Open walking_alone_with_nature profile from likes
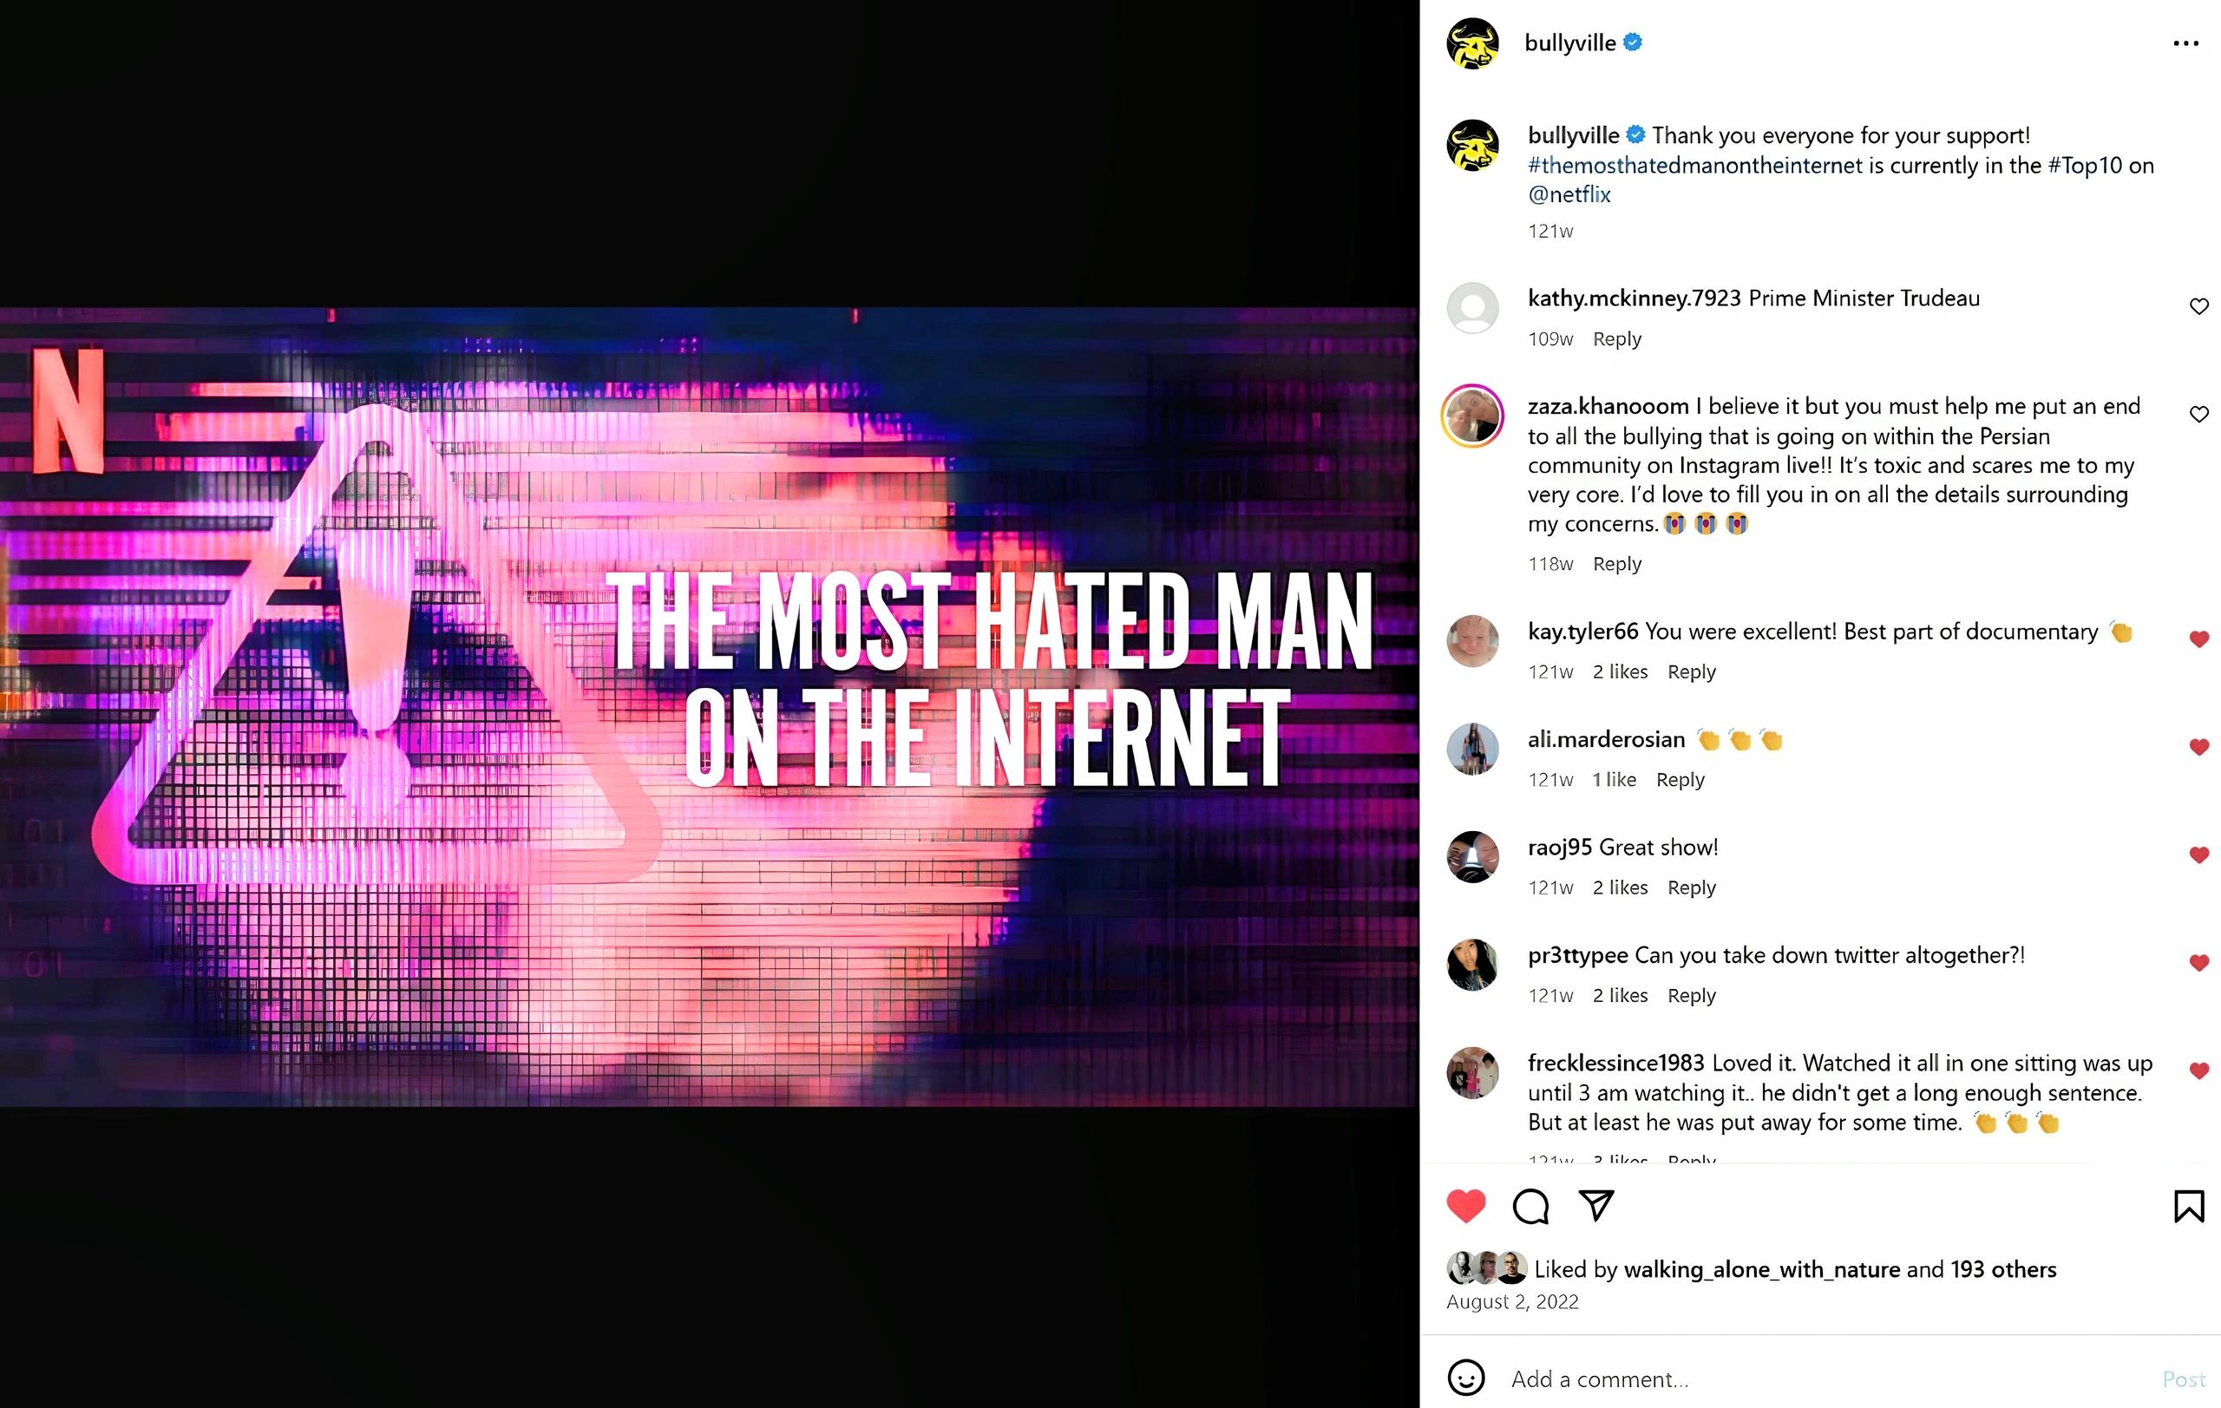Image resolution: width=2221 pixels, height=1408 pixels. coord(1762,1270)
